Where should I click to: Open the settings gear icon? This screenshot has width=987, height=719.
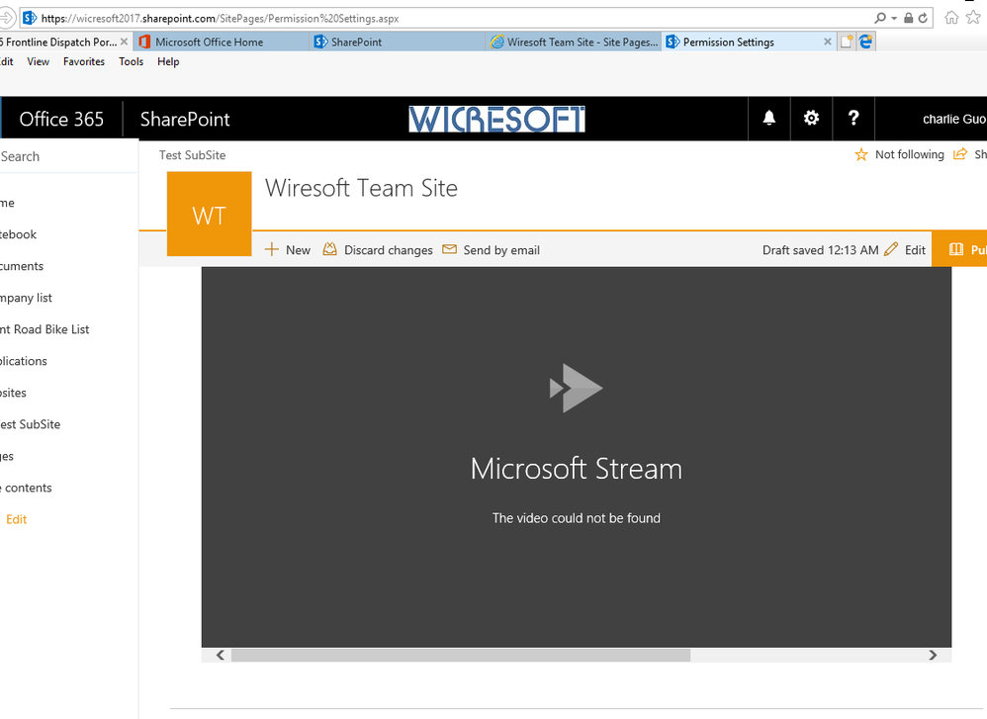click(x=811, y=119)
